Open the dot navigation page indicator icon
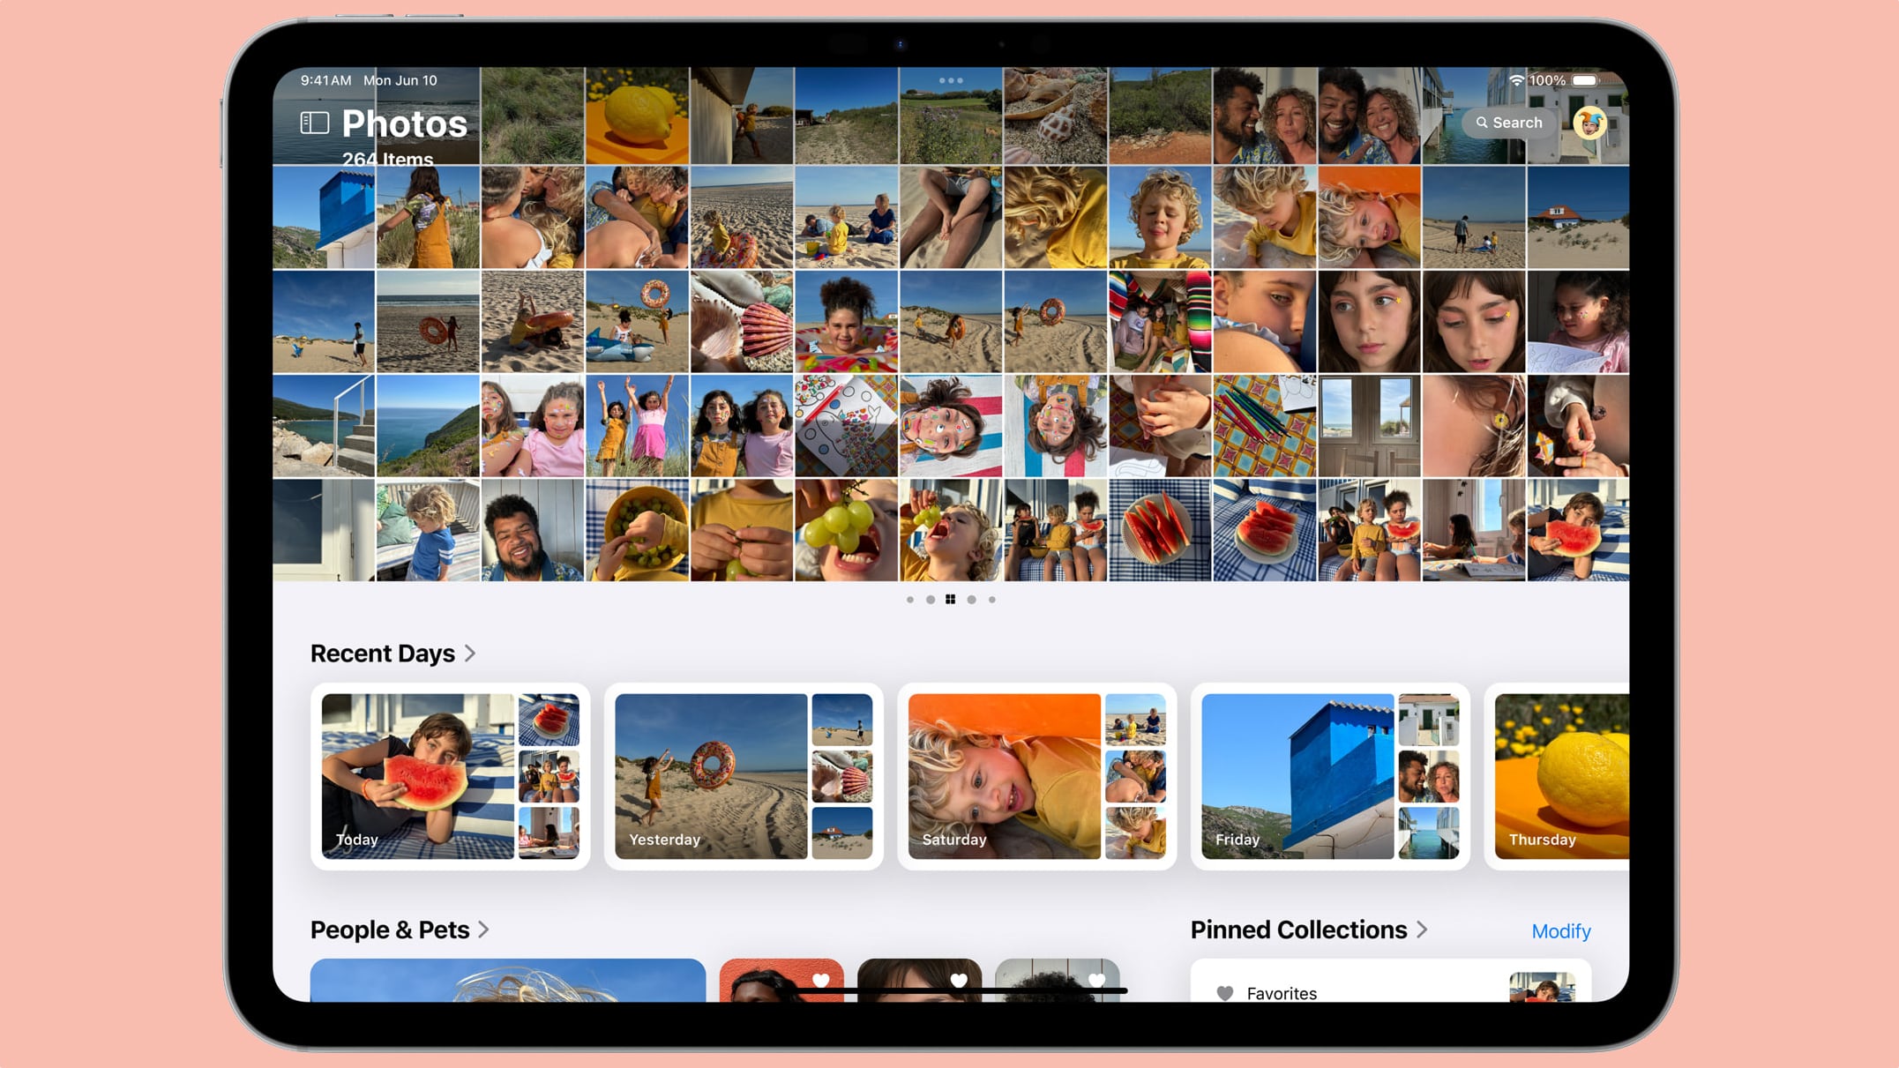This screenshot has height=1068, width=1899. point(951,600)
